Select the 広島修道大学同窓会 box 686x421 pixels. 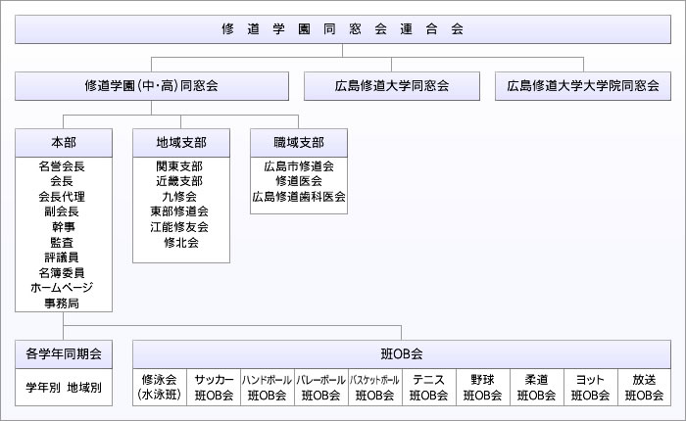click(392, 86)
